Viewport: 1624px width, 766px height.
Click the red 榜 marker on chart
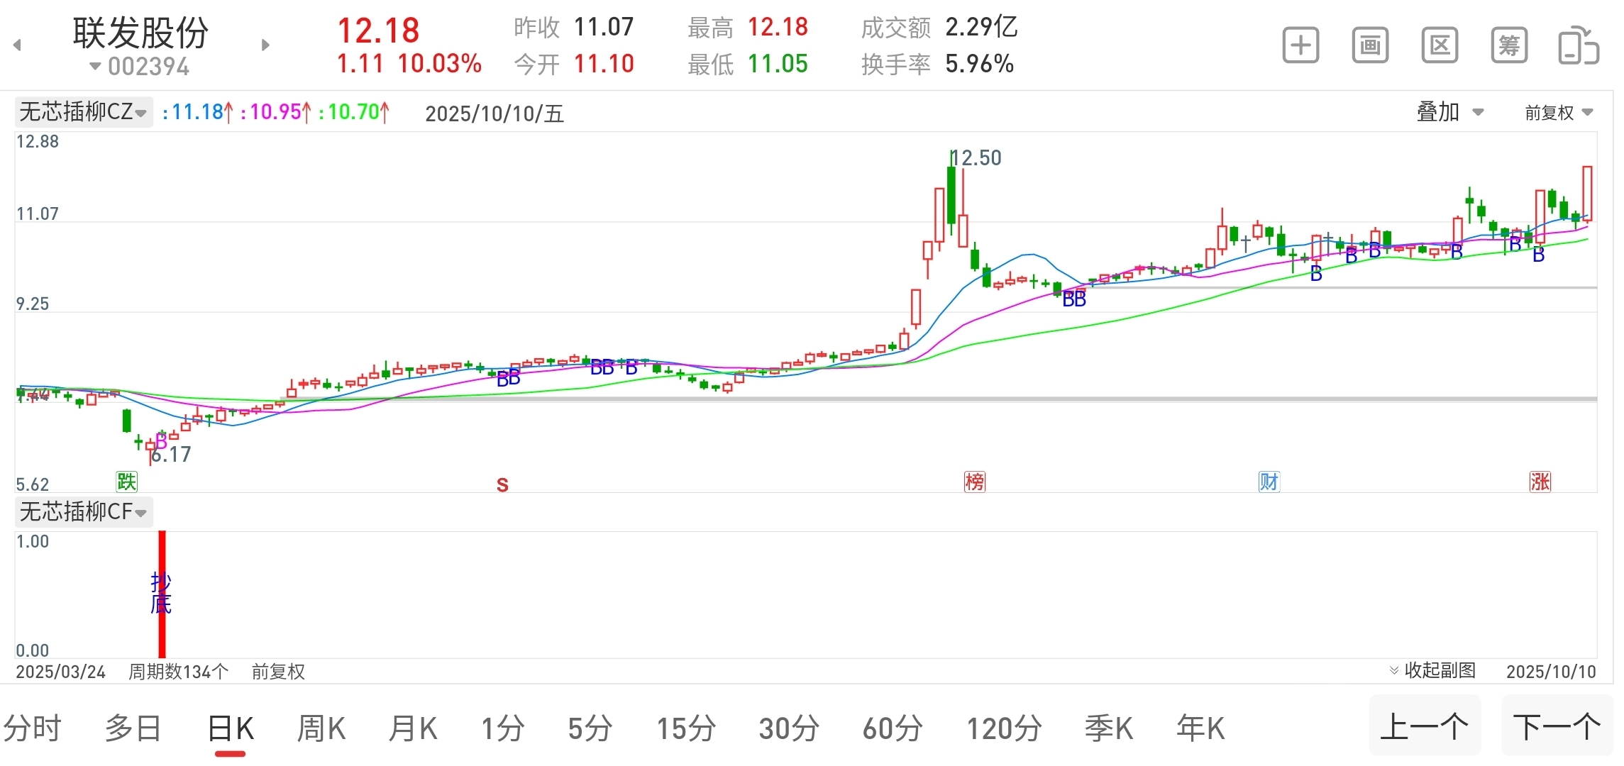pos(974,482)
